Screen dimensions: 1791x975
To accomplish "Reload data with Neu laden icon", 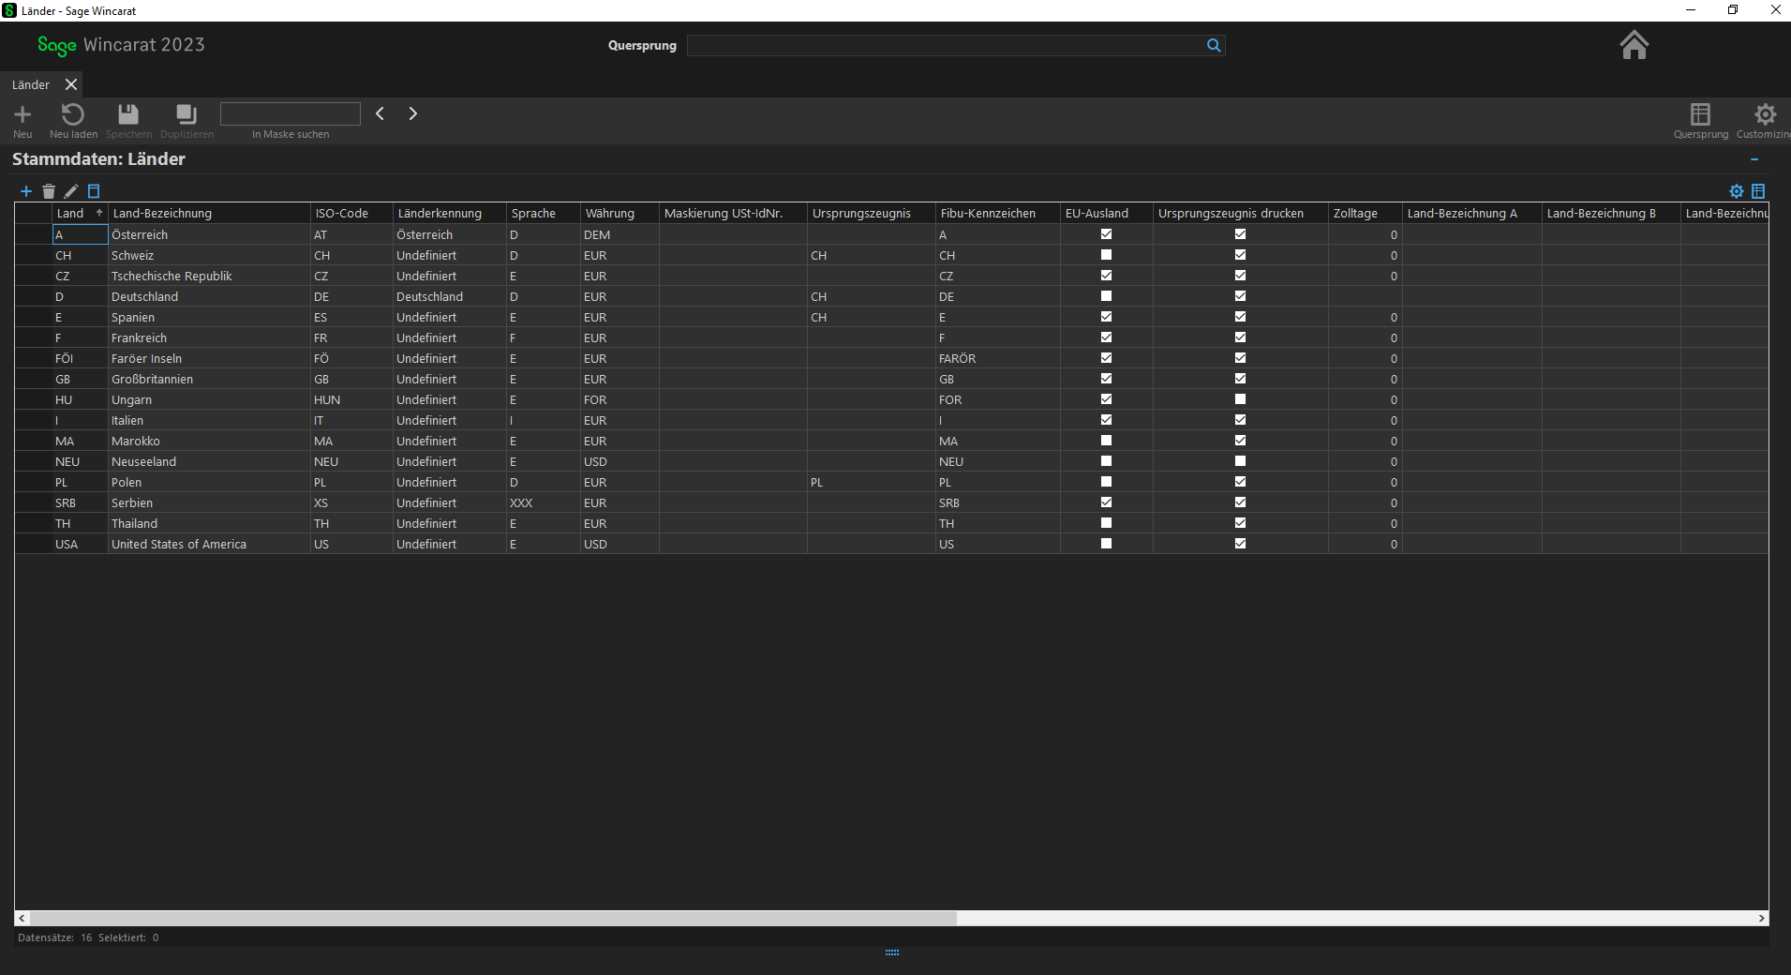I will pyautogui.click(x=73, y=114).
